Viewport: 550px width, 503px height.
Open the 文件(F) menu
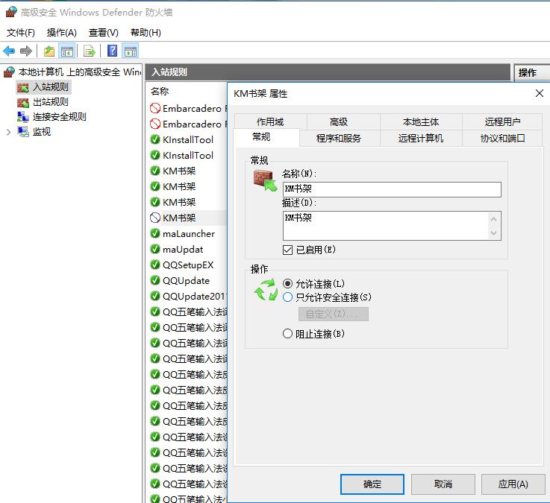coord(21,33)
